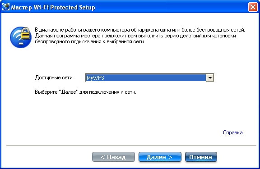Click the line ending with выбранной сети
This screenshot has width=260, height=169.
[90, 41]
